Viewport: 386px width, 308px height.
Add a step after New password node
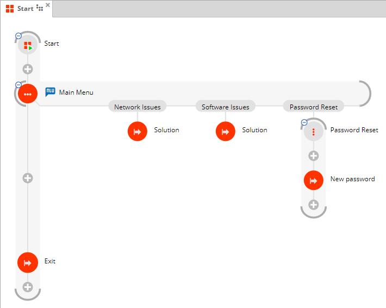pos(314,205)
